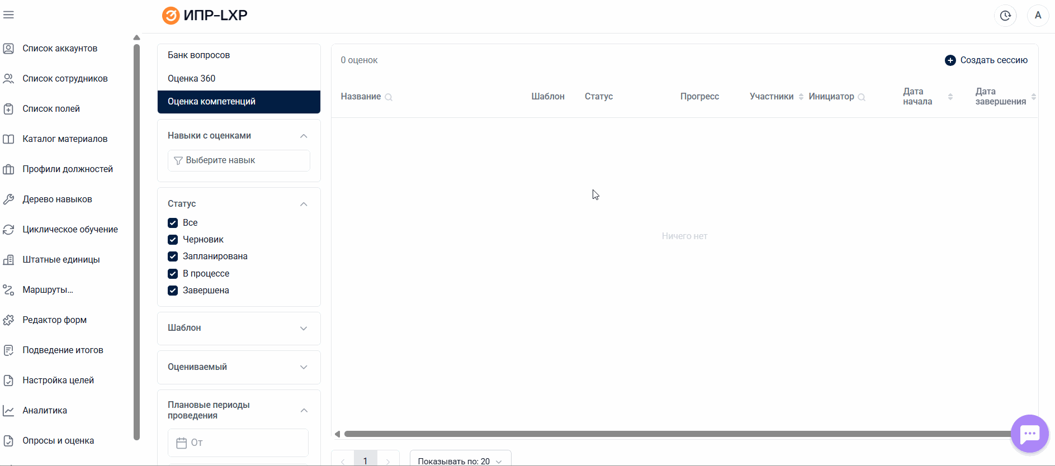The width and height of the screenshot is (1055, 466).
Task: Click the Шаблон column header
Action: click(x=548, y=97)
